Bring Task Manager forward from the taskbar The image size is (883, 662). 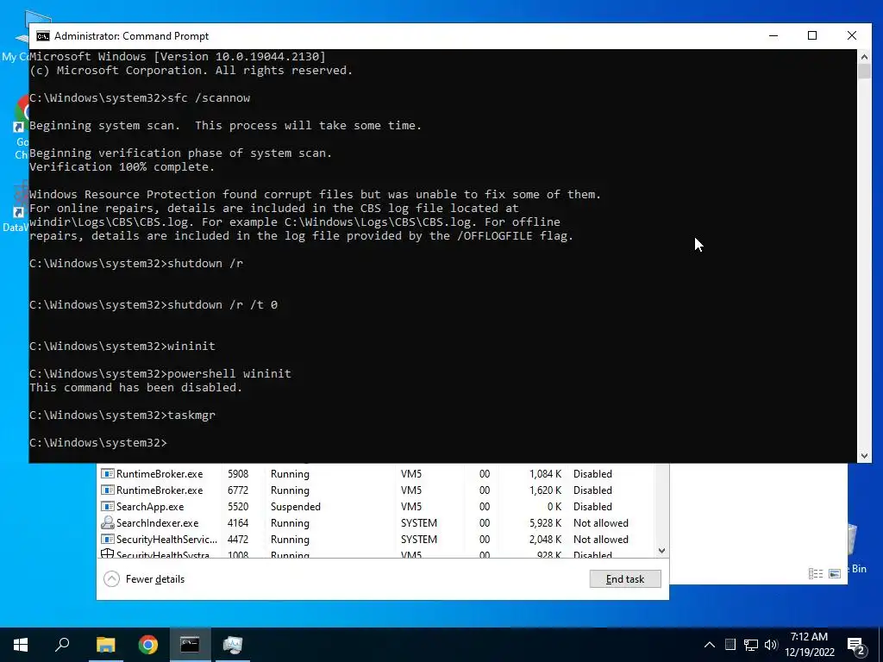(x=232, y=645)
